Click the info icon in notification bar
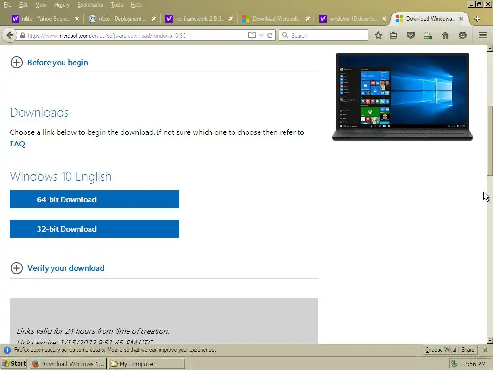Screen dimensions: 493x370 7,350
